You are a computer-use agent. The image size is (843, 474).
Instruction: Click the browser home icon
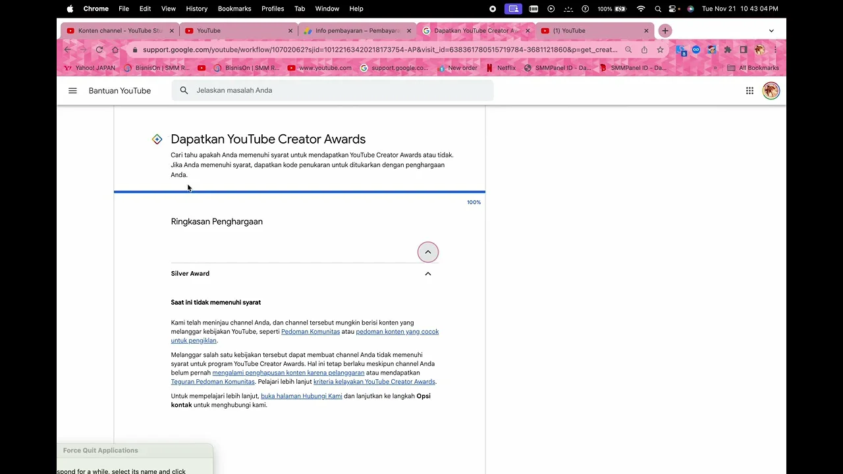click(x=115, y=50)
